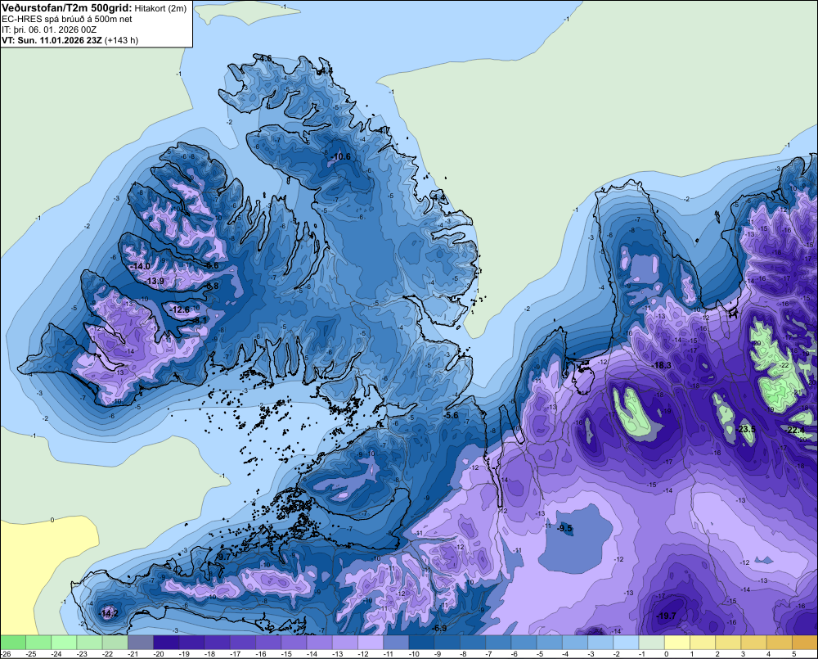Click the 'Hitakort (2m)' label in the header
Viewport: 818px width, 659px height.
[x=160, y=8]
